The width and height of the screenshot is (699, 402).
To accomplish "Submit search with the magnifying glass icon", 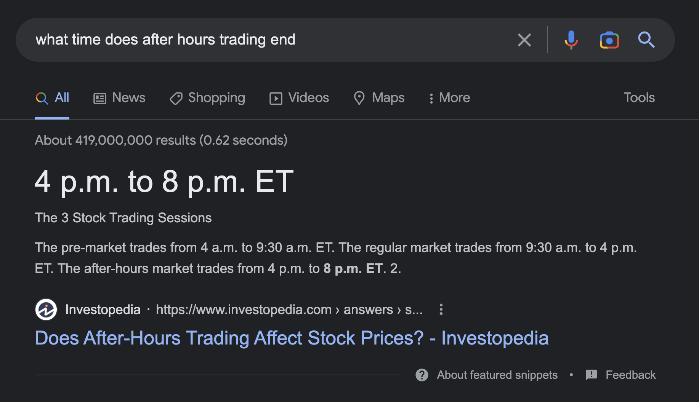I will pos(646,40).
